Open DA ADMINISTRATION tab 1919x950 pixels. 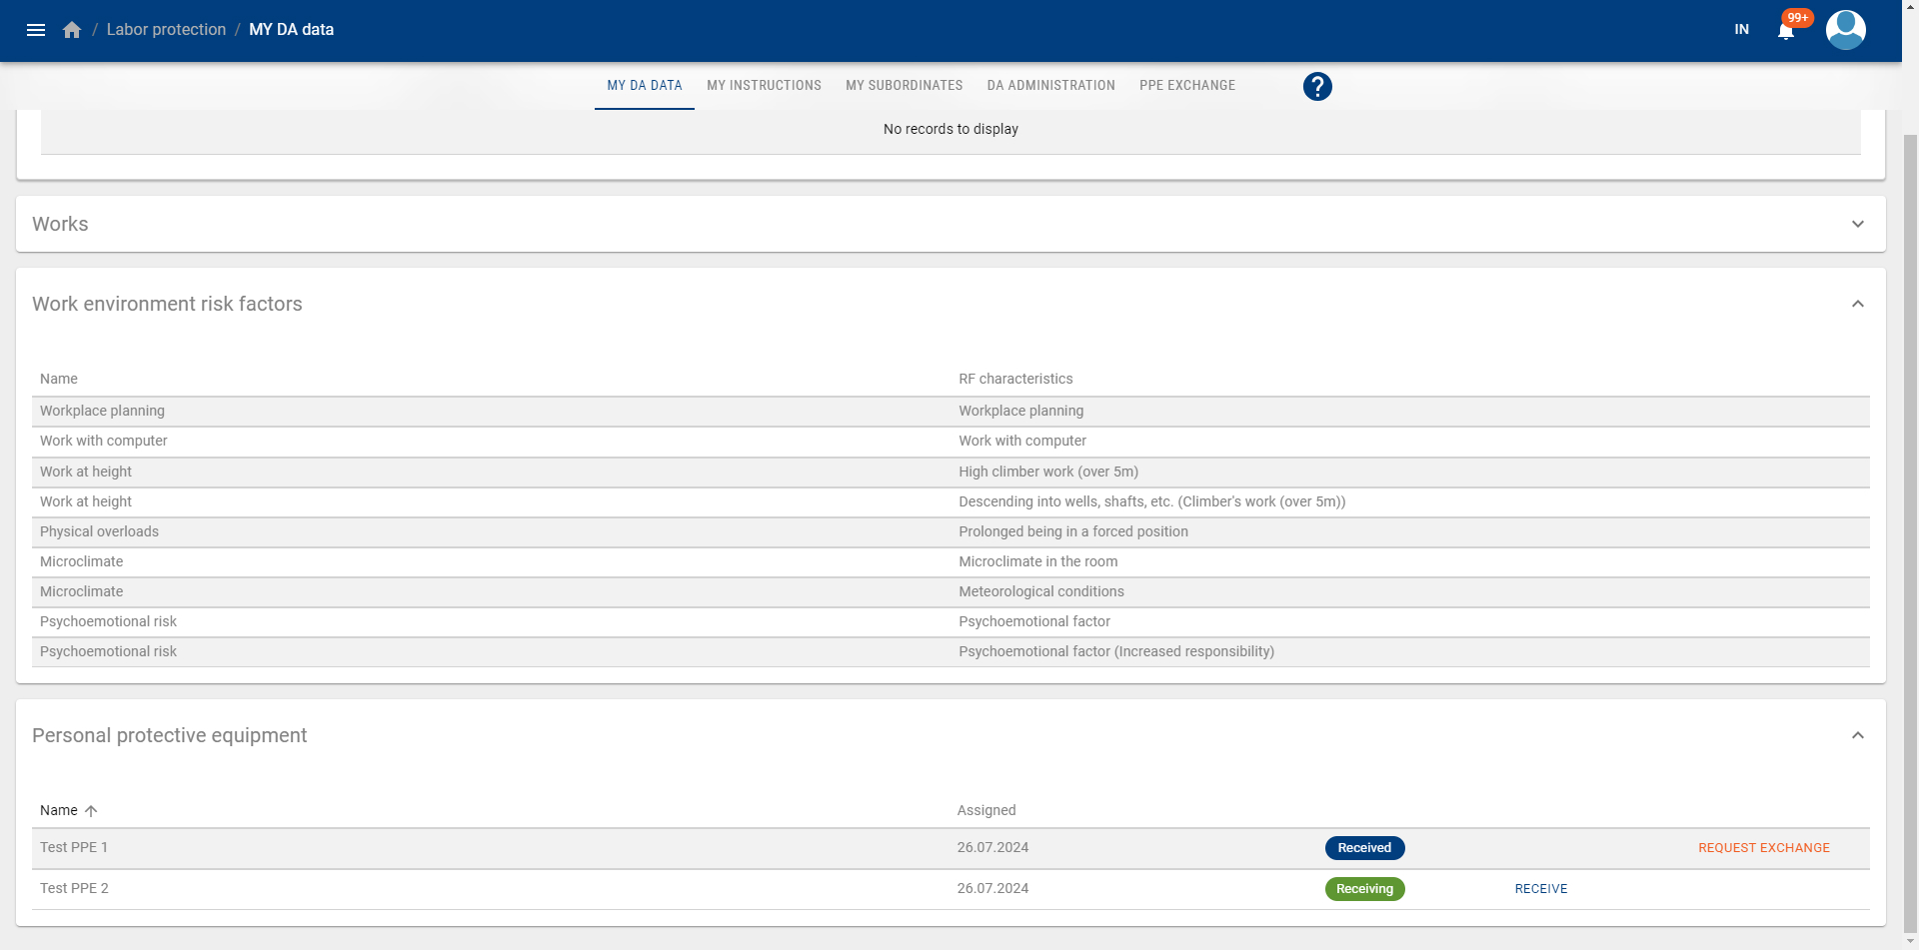click(1051, 86)
